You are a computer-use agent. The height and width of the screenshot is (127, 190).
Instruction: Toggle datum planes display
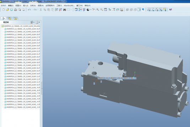[149, 10]
